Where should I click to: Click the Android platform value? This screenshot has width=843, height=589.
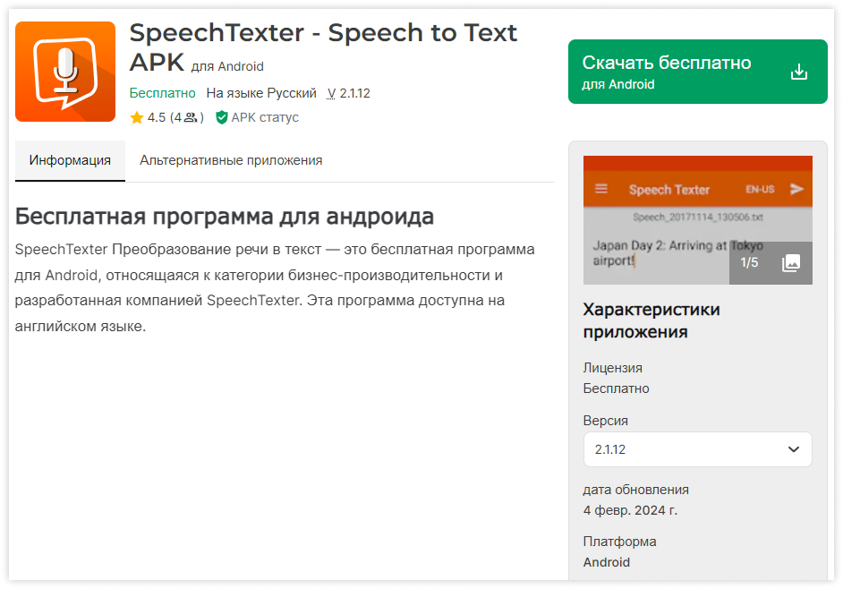pos(607,562)
